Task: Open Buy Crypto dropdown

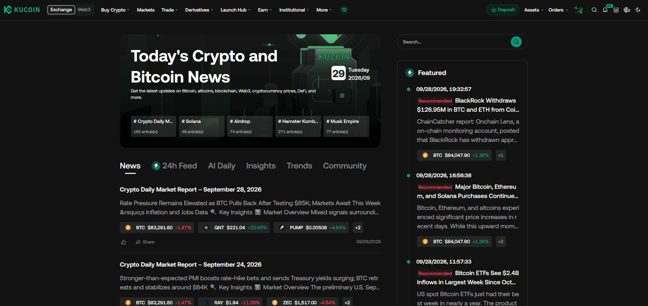Action: (115, 10)
